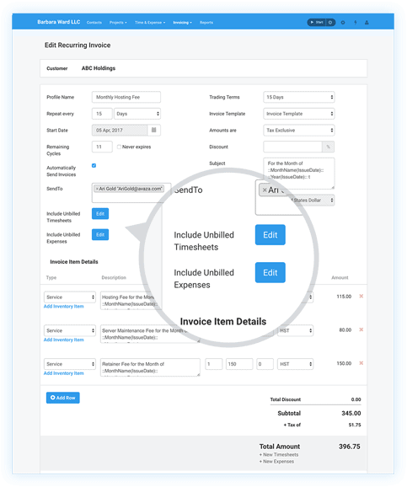The width and height of the screenshot is (407, 487).
Task: Click Add Inventory Item under retainer fee row
Action: [x=64, y=373]
